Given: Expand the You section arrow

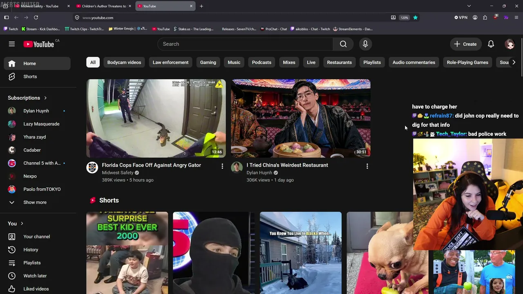Looking at the screenshot, I should tap(22, 224).
